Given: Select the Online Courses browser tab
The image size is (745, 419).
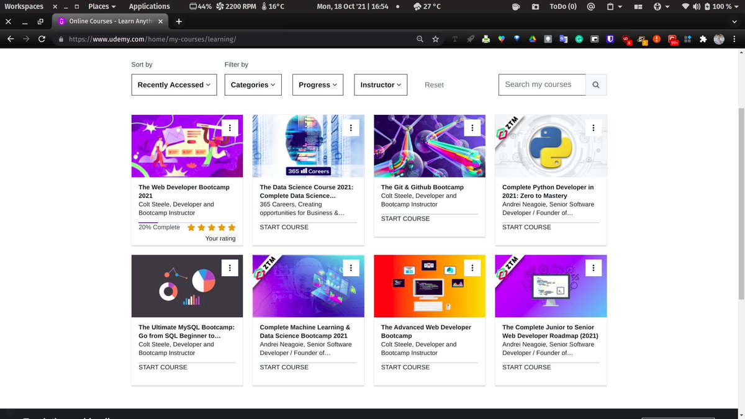Looking at the screenshot, I should 111,21.
